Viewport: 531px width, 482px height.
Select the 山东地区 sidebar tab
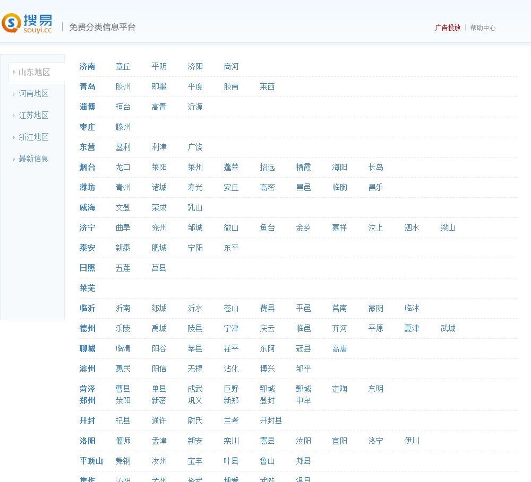pos(37,73)
